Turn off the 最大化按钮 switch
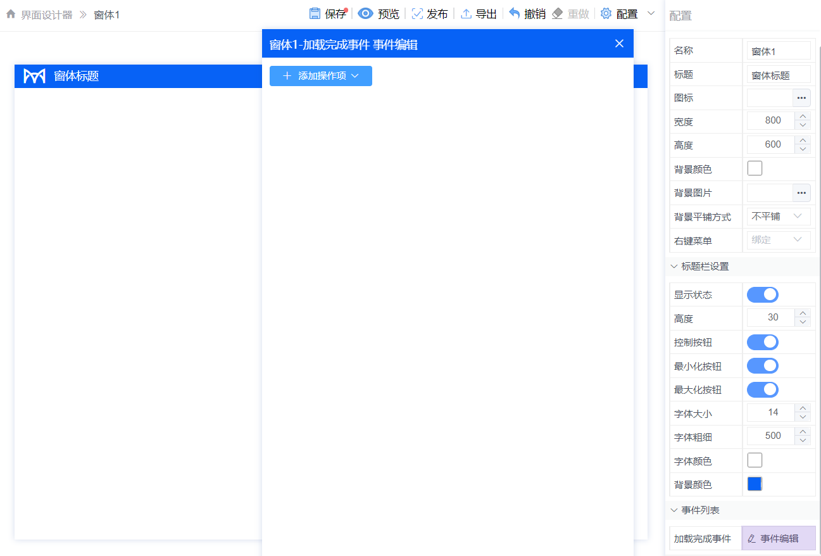 pyautogui.click(x=763, y=389)
